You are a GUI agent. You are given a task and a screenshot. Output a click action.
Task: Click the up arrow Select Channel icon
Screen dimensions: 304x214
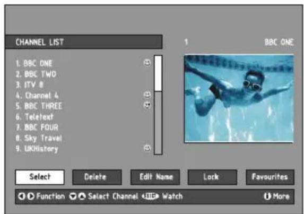[x=82, y=196]
